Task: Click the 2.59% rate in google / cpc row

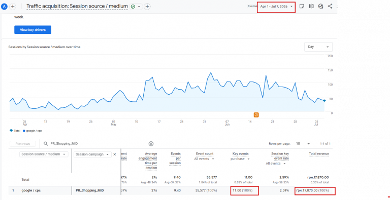Action: (x=284, y=190)
